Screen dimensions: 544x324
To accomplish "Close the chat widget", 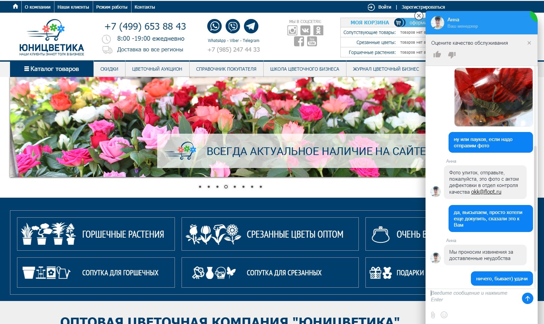I will [419, 16].
